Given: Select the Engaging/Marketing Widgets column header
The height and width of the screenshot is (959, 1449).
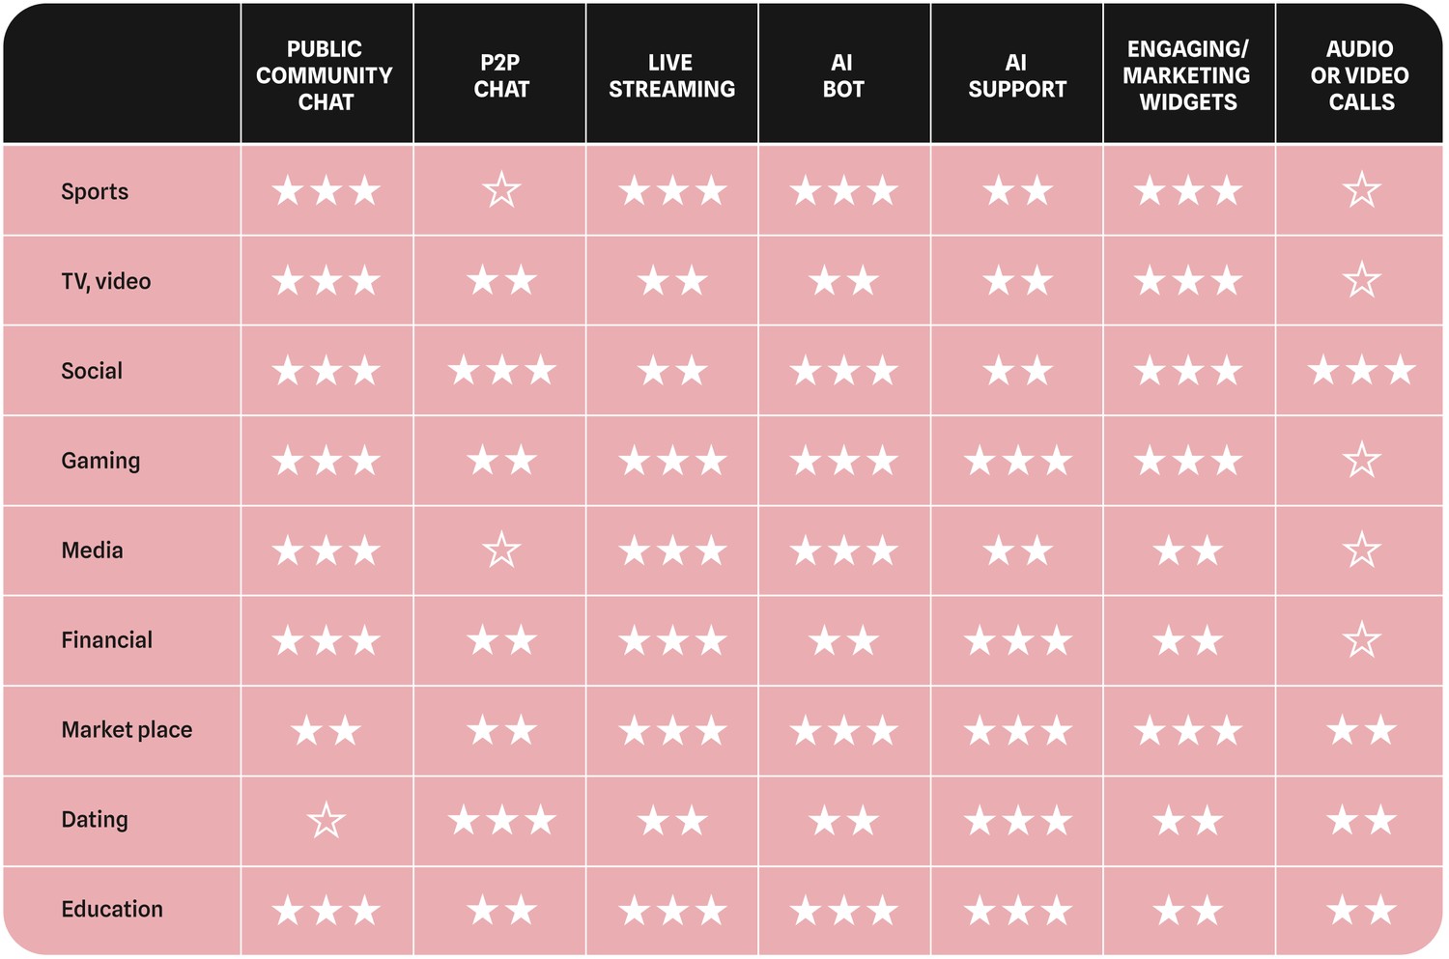Looking at the screenshot, I should coord(1187,75).
